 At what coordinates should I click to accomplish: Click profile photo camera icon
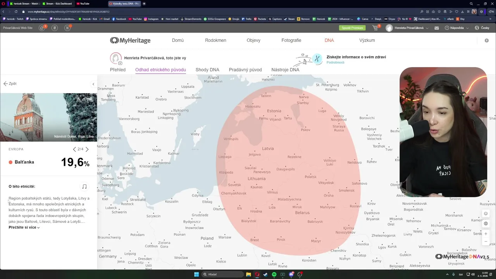click(x=120, y=63)
